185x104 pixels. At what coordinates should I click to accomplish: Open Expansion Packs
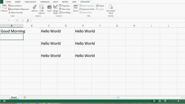click(87, 9)
